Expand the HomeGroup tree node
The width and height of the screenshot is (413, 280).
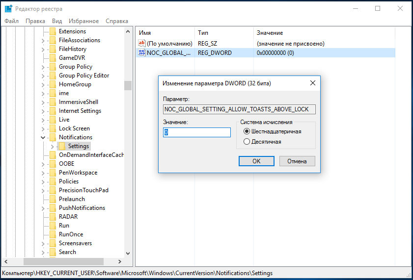43,85
